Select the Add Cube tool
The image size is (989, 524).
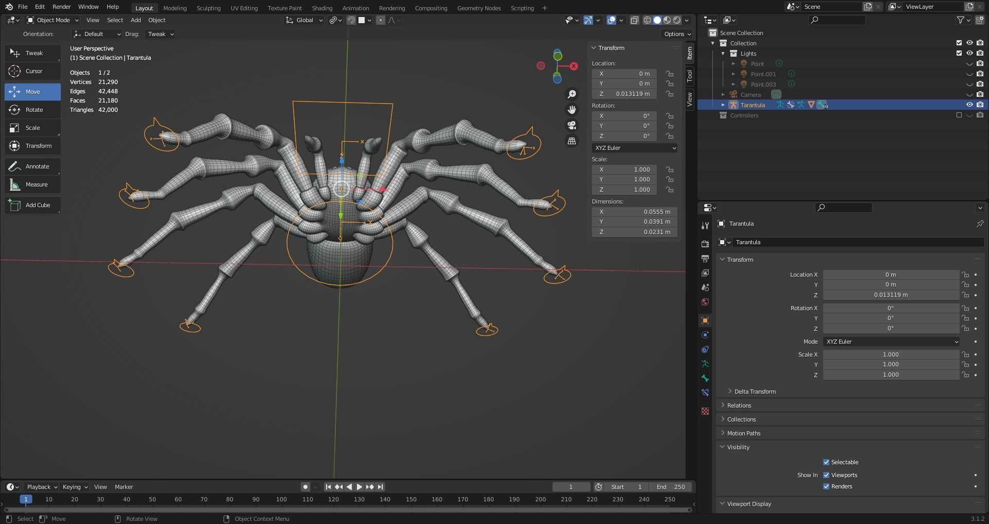click(x=32, y=205)
